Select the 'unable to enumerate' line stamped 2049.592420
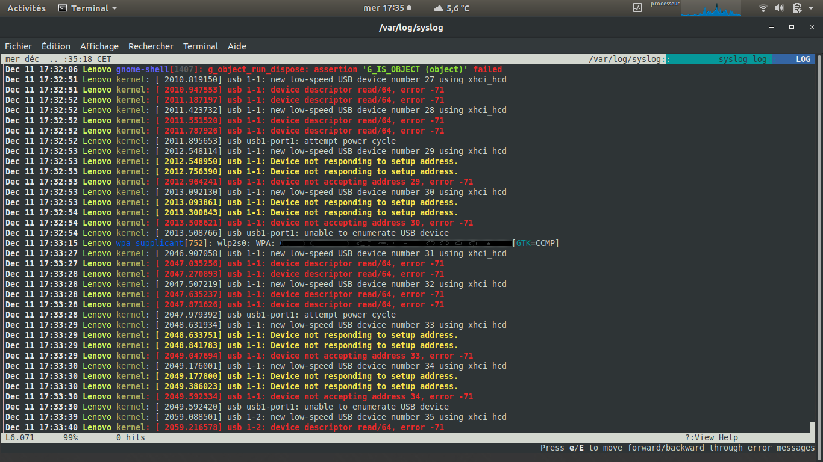Screen dimensions: 823x462 tap(227, 407)
